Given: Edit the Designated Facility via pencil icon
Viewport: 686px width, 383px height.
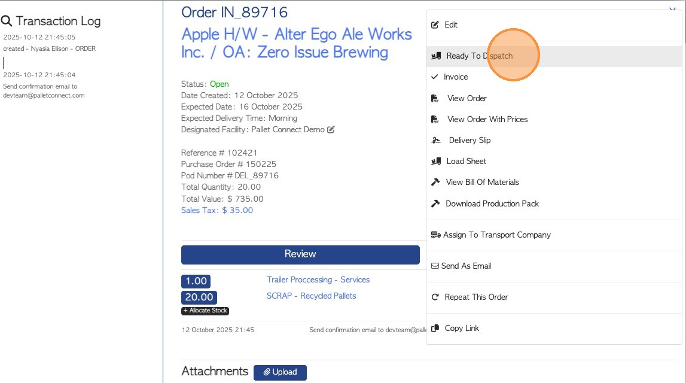Looking at the screenshot, I should (x=331, y=130).
